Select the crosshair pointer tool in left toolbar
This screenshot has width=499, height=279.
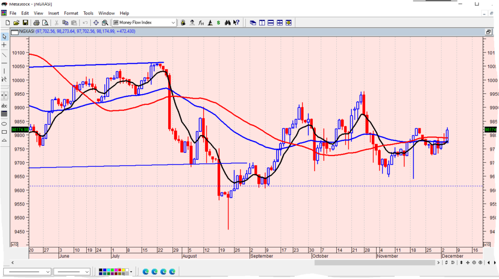coord(4,45)
